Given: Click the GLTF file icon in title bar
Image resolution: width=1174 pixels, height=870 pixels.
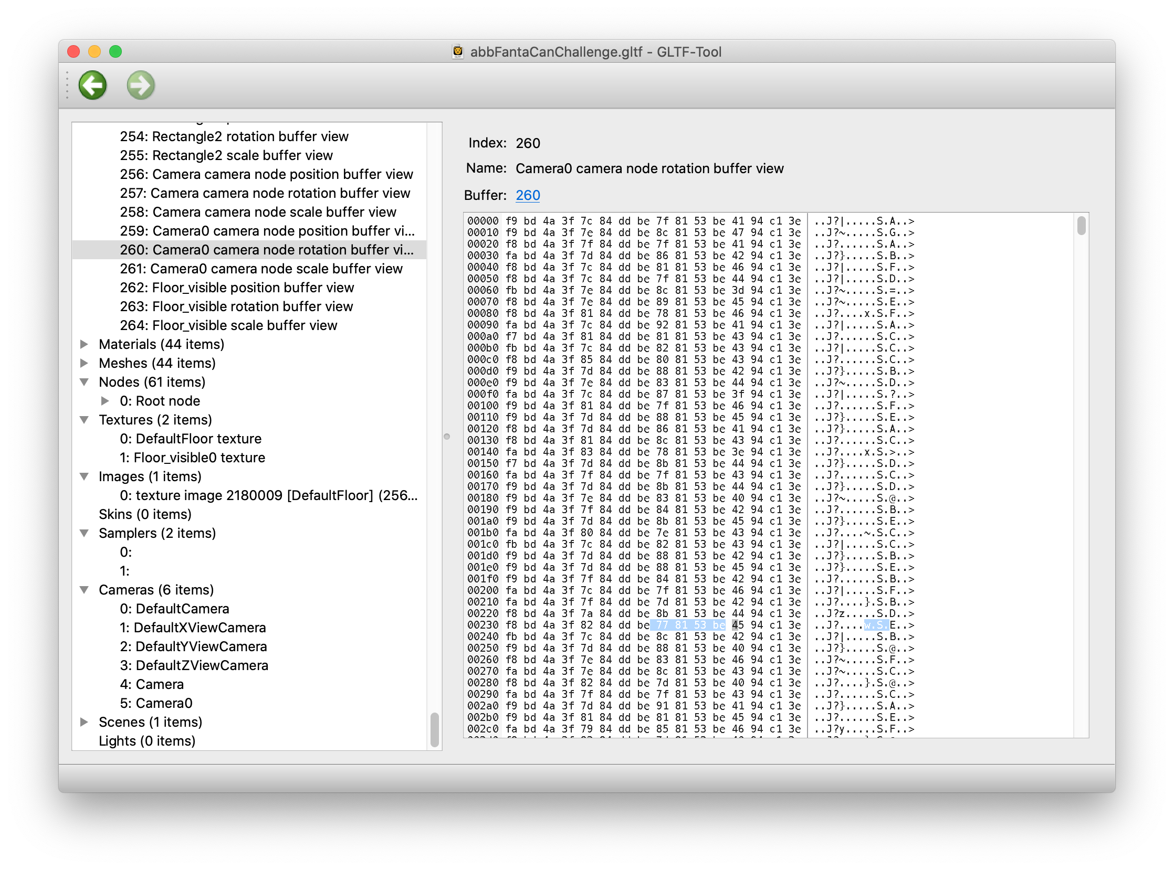Looking at the screenshot, I should (457, 51).
